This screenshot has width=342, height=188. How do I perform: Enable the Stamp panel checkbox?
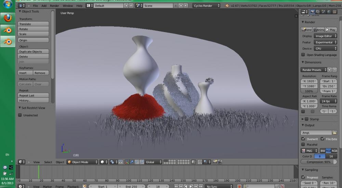pyautogui.click(x=306, y=119)
